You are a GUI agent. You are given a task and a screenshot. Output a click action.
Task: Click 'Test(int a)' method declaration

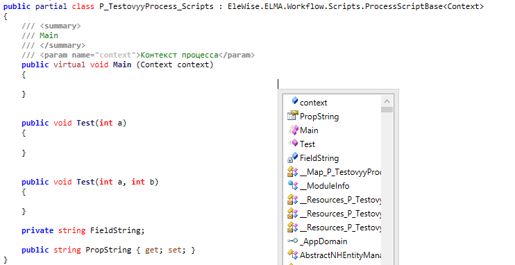pos(101,123)
